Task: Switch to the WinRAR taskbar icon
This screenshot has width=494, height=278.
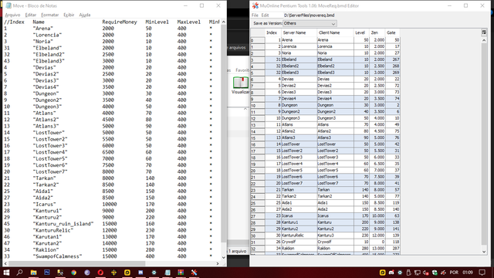Action: (181, 273)
